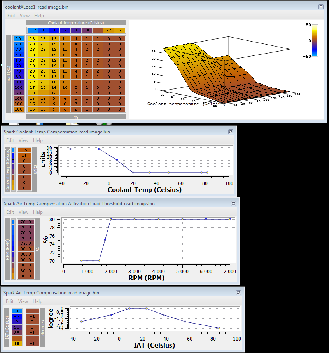
Task: Select the 82 coolant temperature column header
Action: [119, 30]
